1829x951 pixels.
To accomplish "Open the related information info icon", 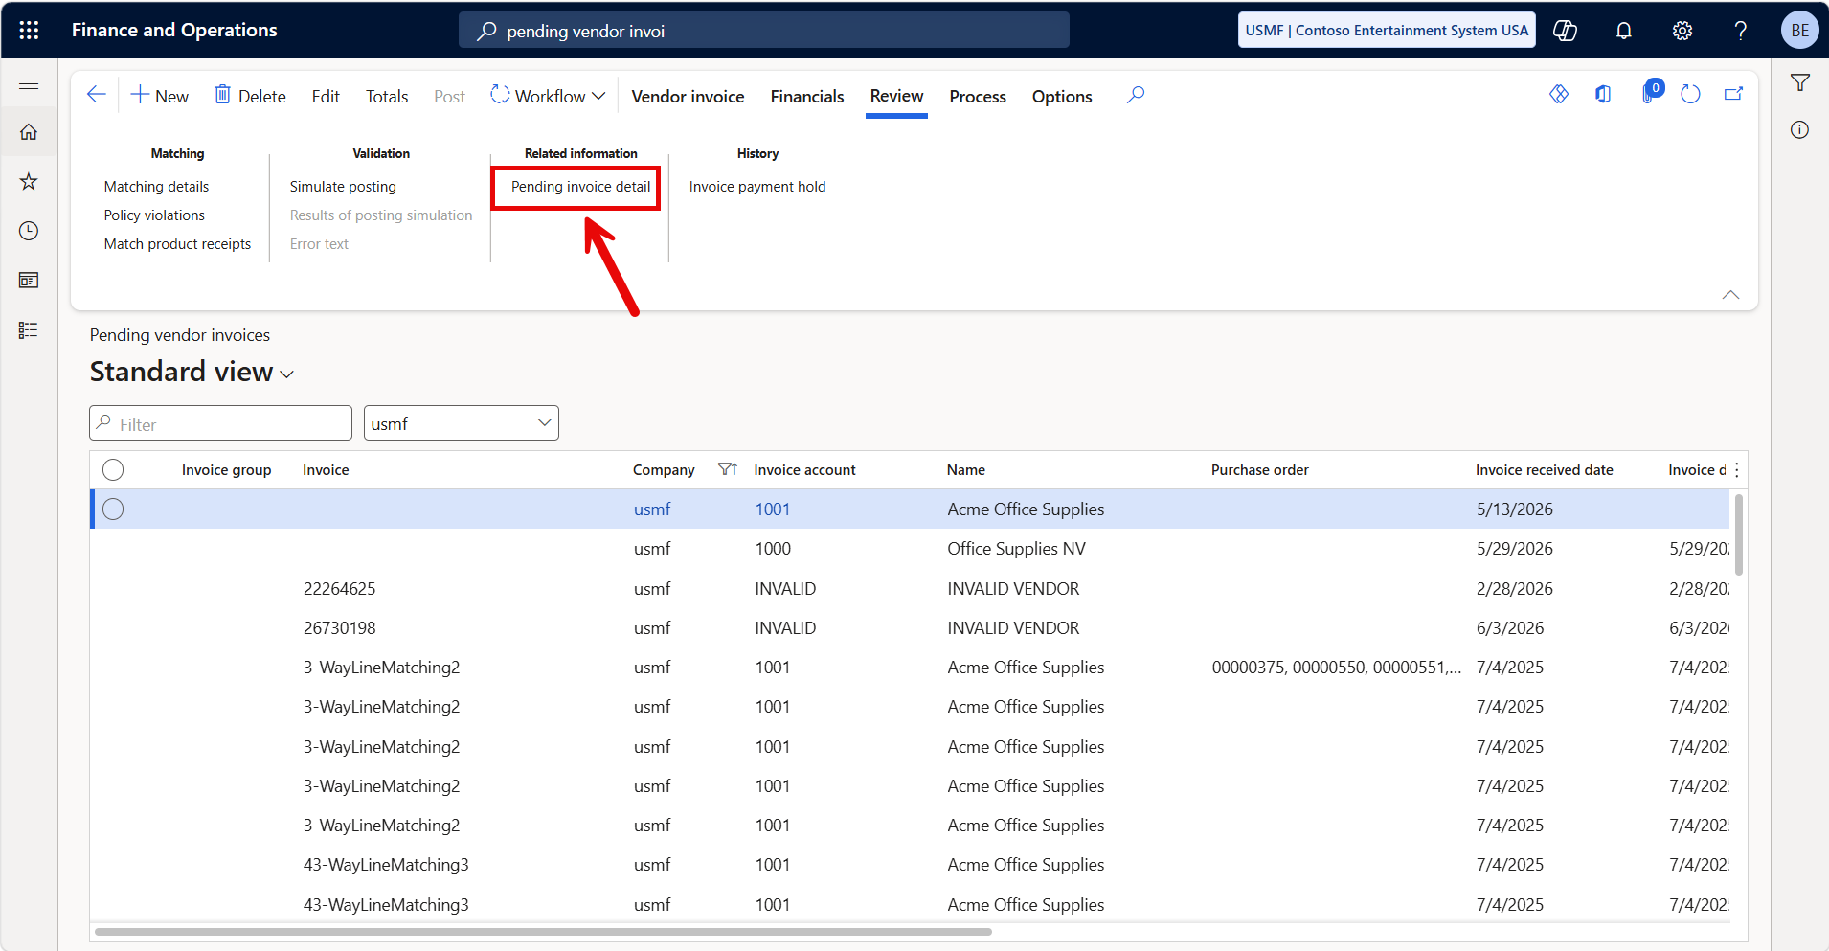I will click(1800, 130).
